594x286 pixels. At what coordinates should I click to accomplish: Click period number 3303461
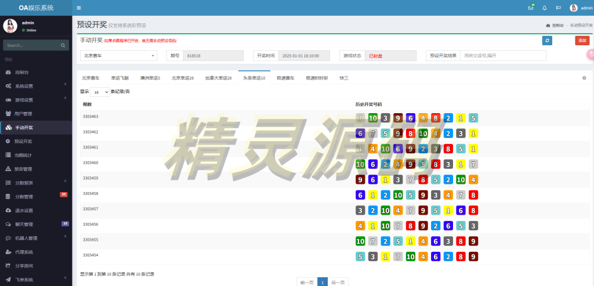[x=90, y=147]
